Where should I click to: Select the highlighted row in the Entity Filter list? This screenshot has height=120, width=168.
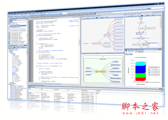click(x=18, y=26)
